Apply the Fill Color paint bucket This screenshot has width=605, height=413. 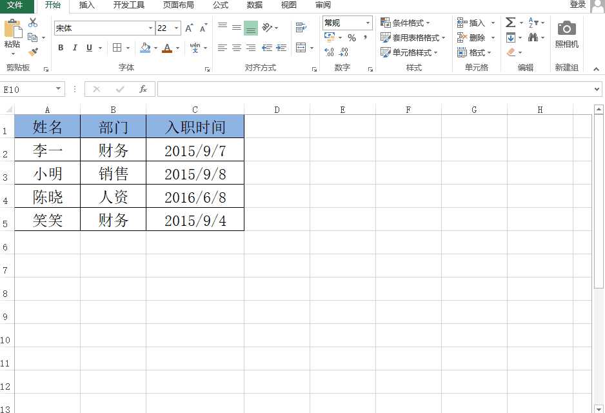(145, 48)
